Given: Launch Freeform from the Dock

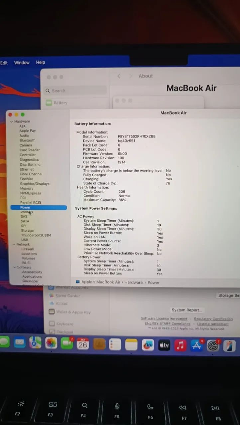Looking at the screenshot, I should pyautogui.click(x=148, y=345).
